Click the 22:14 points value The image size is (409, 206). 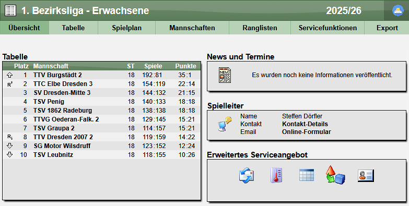187,84
